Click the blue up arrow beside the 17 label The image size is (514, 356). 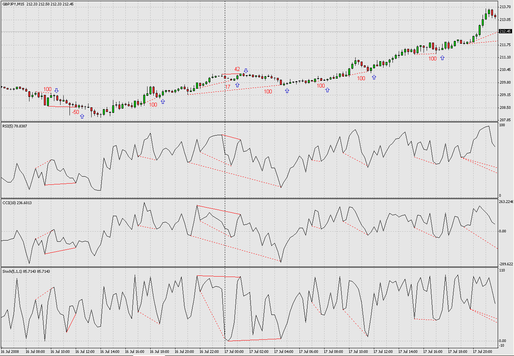pyautogui.click(x=237, y=84)
